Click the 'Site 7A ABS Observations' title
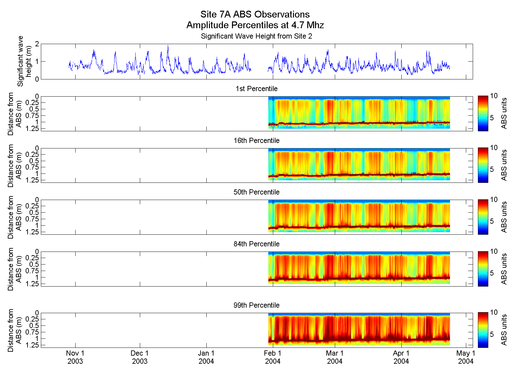Image resolution: width=511 pixels, height=389 pixels. pyautogui.click(x=255, y=14)
